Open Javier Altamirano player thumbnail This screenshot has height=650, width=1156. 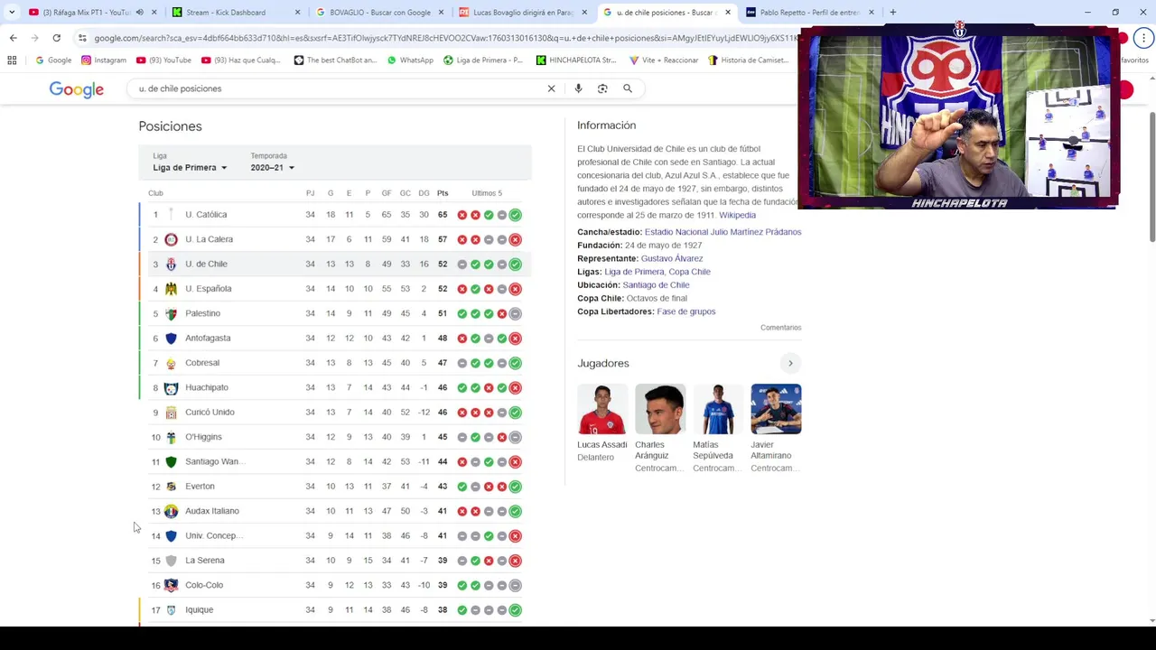[776, 409]
